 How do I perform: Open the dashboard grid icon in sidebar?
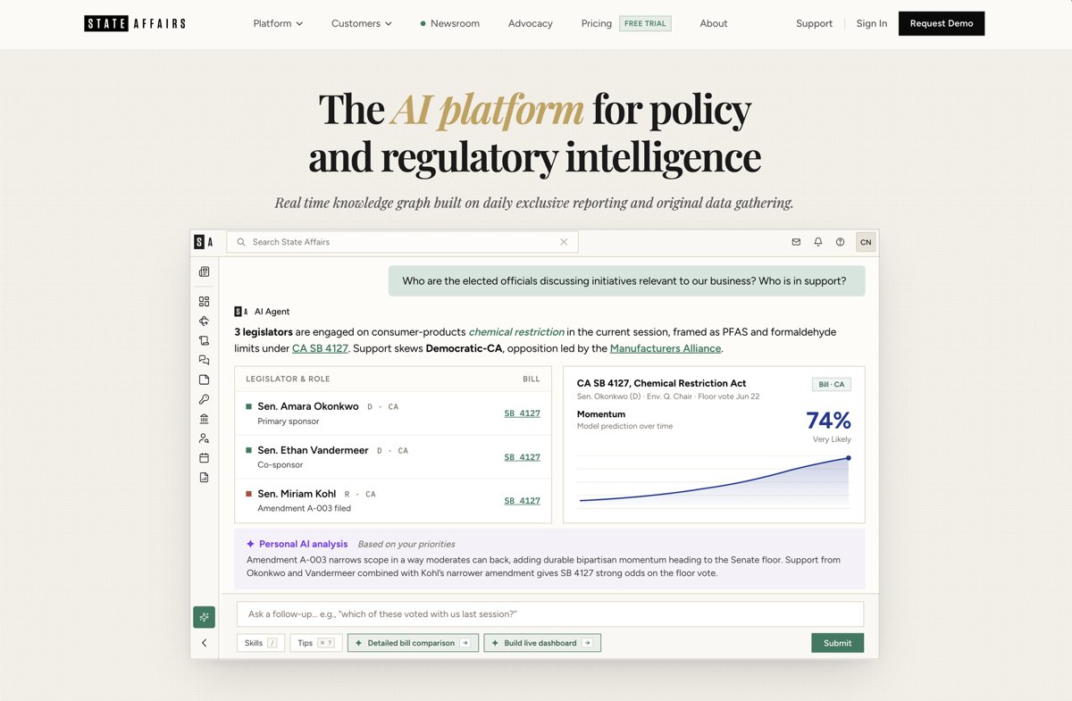point(204,302)
